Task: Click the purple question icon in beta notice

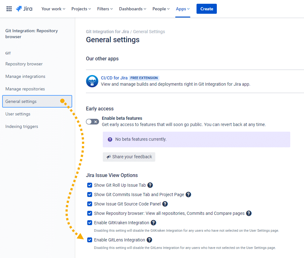Action: (x=110, y=139)
